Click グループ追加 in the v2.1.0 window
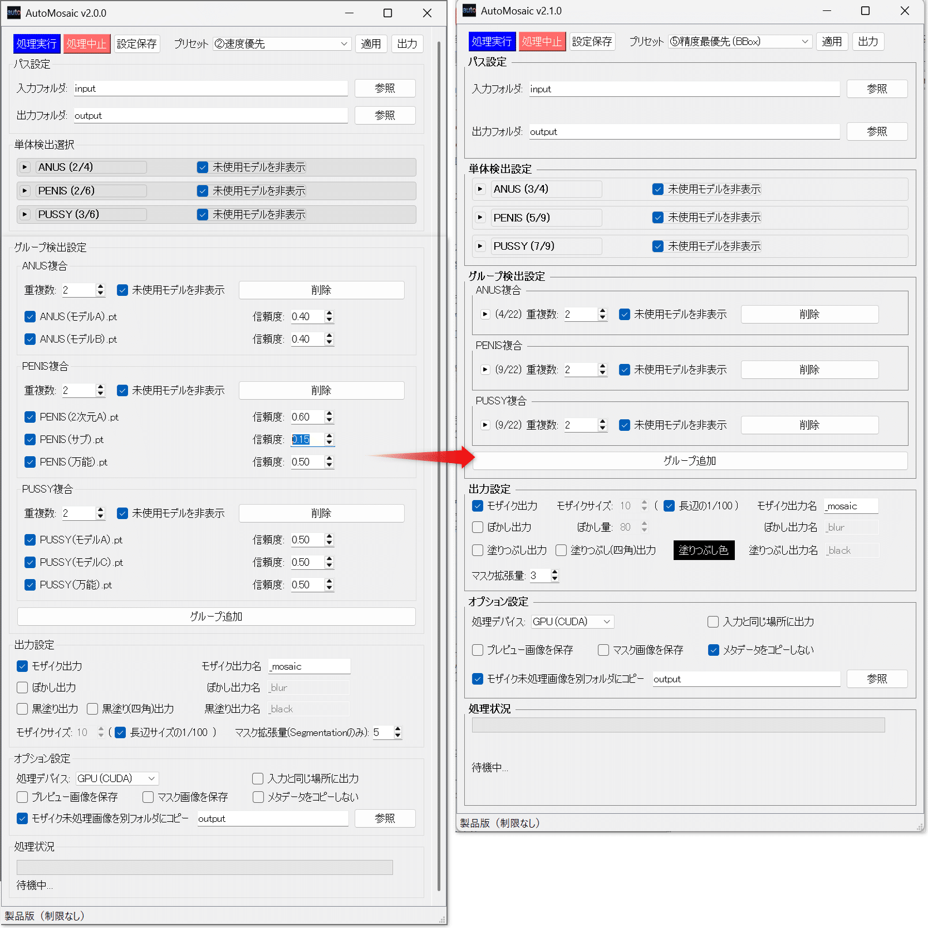Viewport: 928px width, 928px height. click(x=690, y=460)
